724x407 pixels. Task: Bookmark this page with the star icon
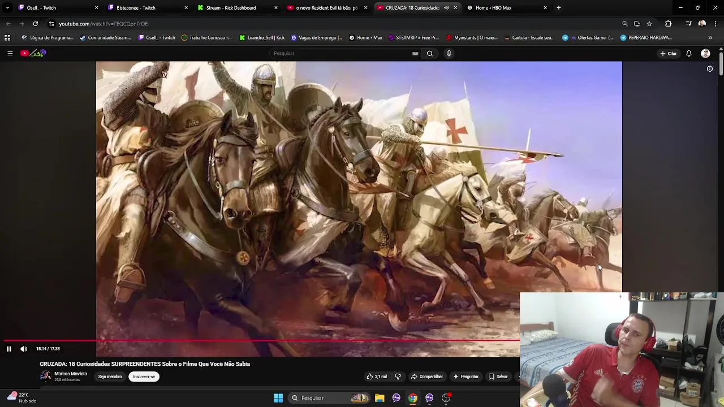[x=649, y=24]
